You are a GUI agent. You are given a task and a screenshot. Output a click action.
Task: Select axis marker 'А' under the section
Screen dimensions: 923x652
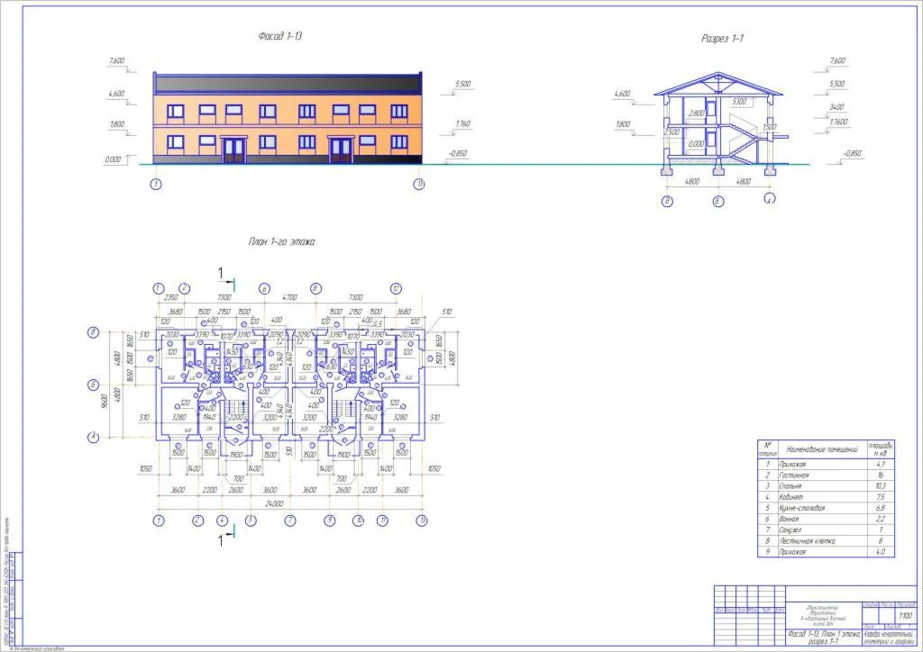[x=770, y=198]
